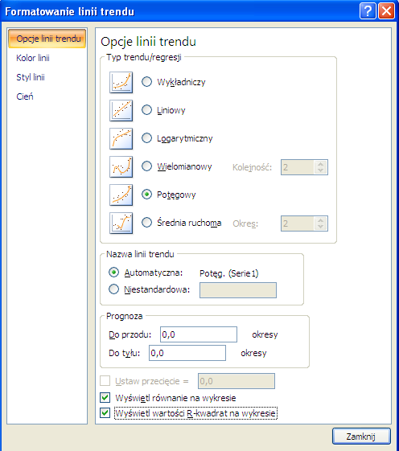This screenshot has width=399, height=451.
Task: Open the Cień tab
Action: tap(25, 96)
